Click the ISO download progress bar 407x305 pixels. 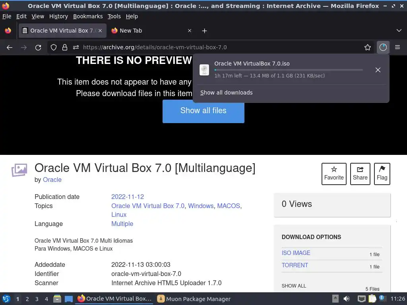click(x=289, y=70)
